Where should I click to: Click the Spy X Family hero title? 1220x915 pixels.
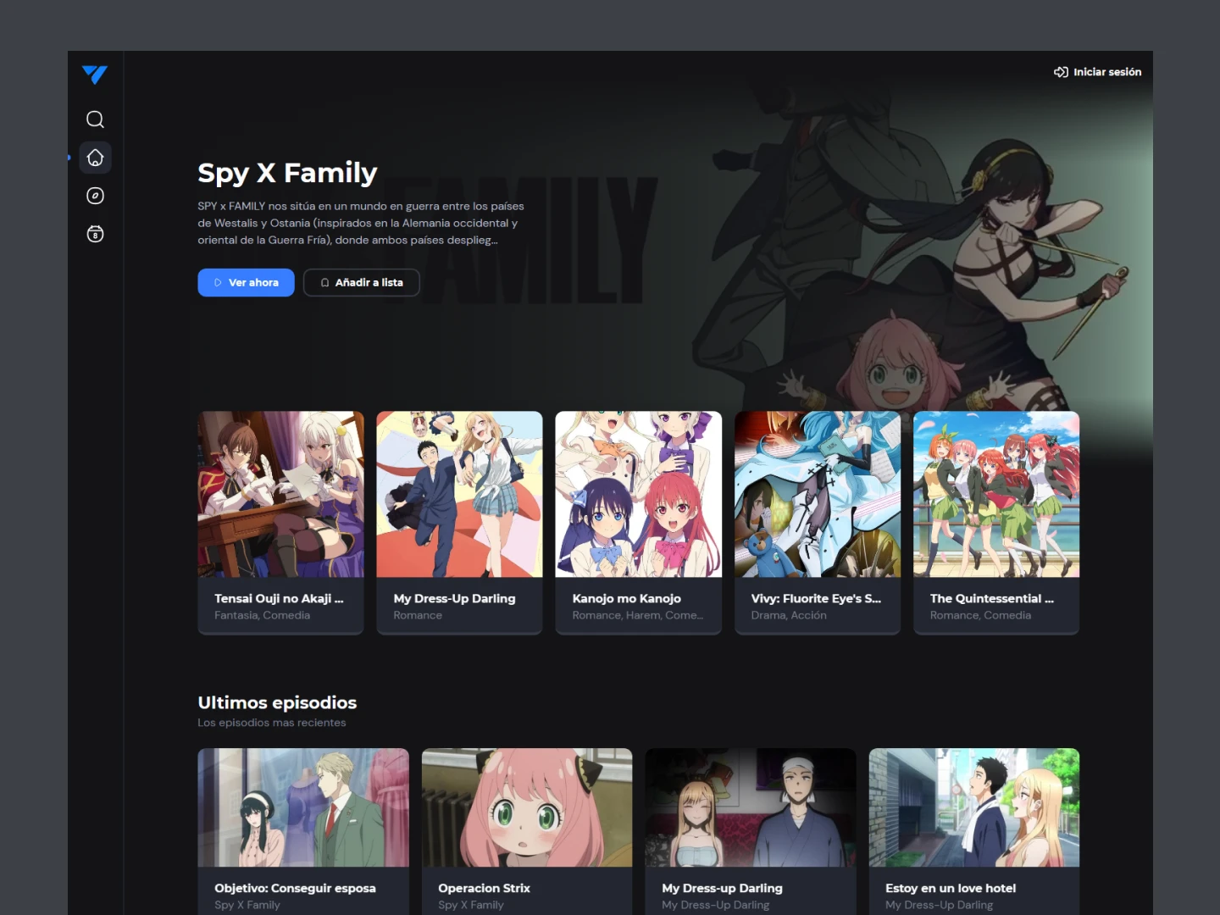pos(287,173)
